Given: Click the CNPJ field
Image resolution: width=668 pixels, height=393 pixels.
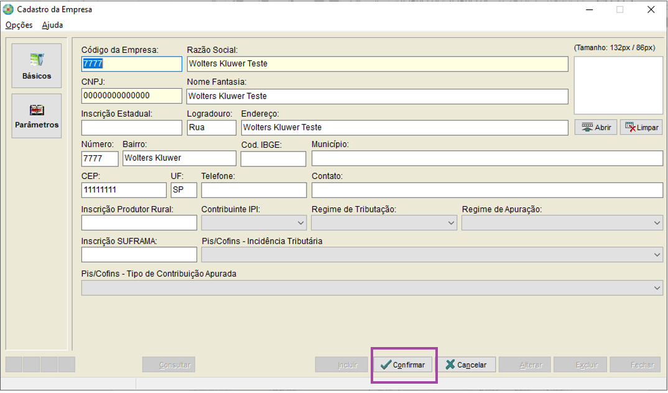Looking at the screenshot, I should (132, 96).
